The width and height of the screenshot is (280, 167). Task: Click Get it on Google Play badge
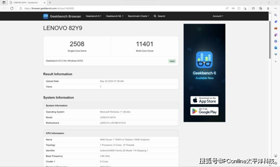(x=204, y=111)
